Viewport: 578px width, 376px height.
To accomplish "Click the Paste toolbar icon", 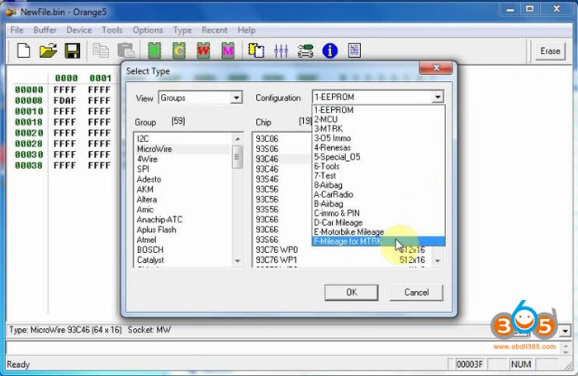I will point(126,50).
